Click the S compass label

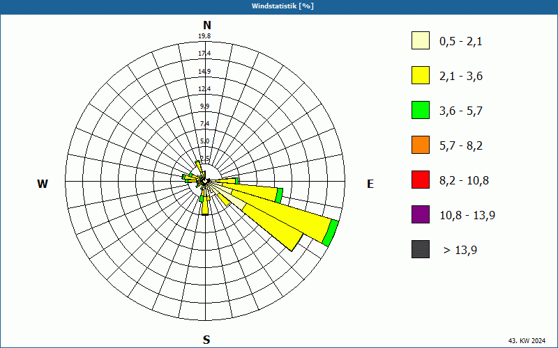coord(206,340)
